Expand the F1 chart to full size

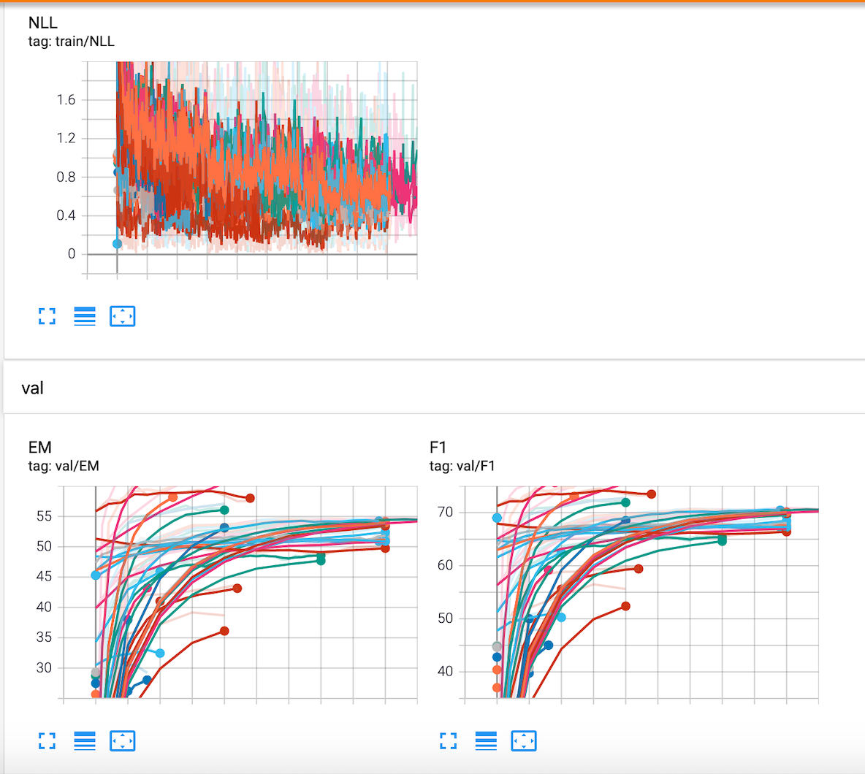[x=449, y=741]
